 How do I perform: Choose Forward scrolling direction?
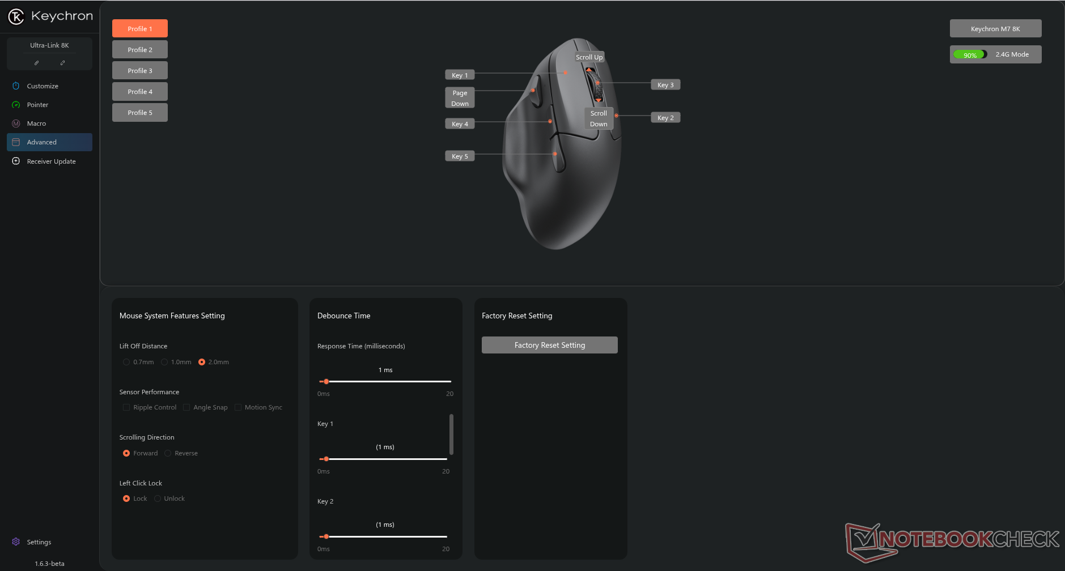[x=126, y=453]
